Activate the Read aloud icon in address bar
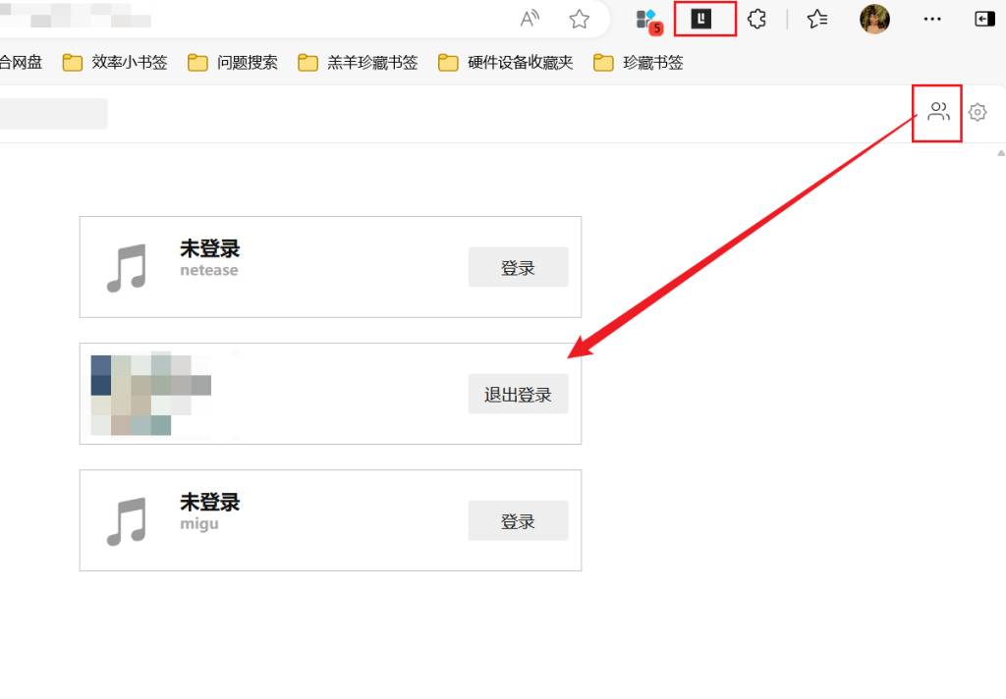The height and width of the screenshot is (699, 1006). [530, 19]
